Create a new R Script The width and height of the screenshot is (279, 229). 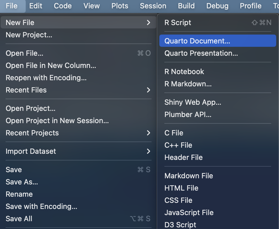click(178, 23)
